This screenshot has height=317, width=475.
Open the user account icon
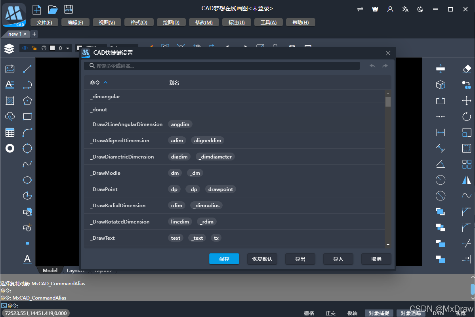click(x=390, y=10)
